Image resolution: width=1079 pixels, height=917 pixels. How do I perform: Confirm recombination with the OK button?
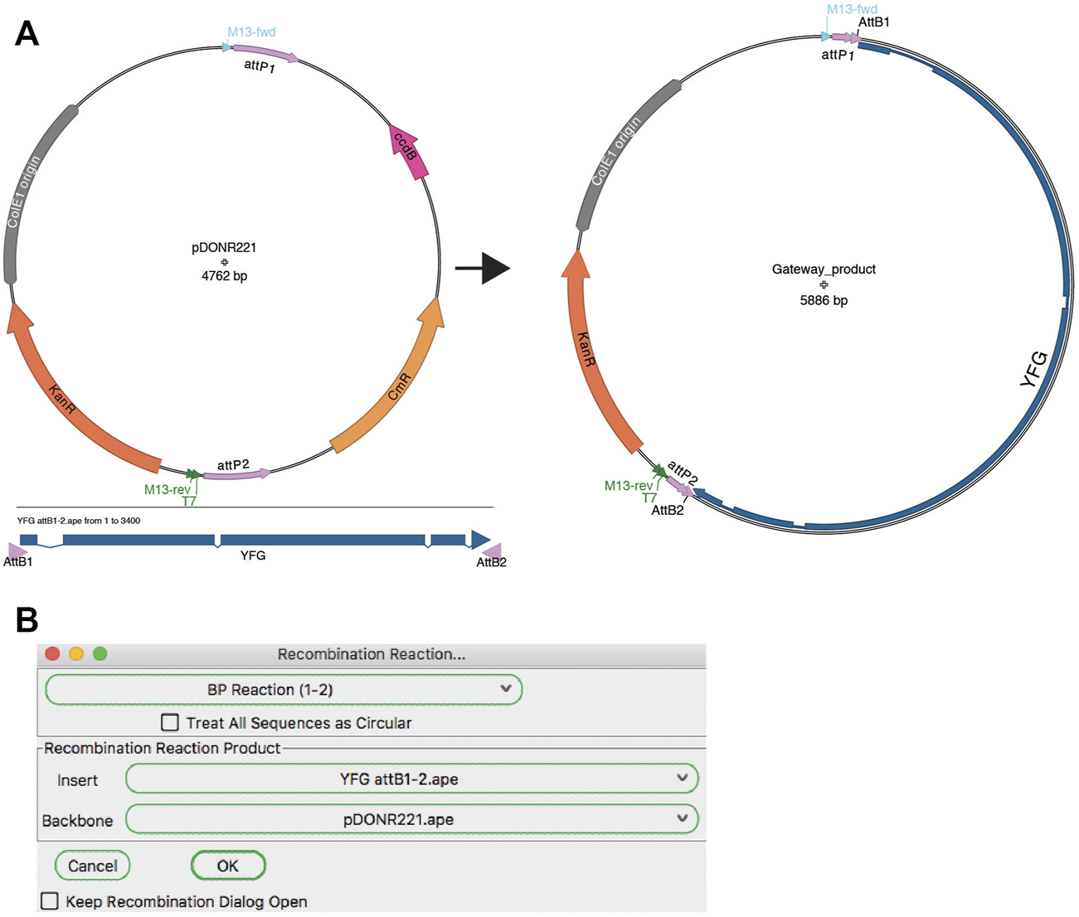tap(228, 866)
